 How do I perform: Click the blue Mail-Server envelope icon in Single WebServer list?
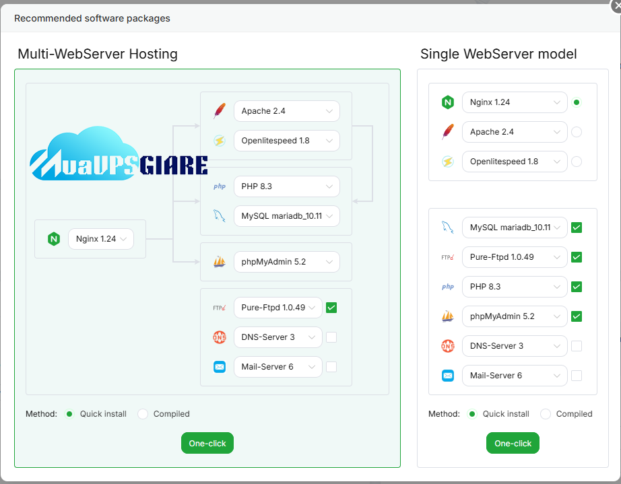(x=448, y=376)
